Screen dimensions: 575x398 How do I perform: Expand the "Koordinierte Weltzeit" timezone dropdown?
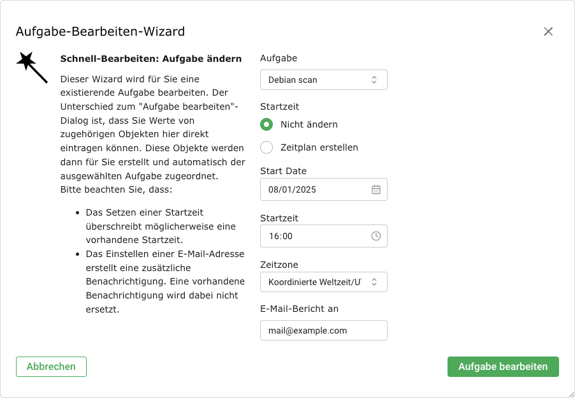[316, 282]
